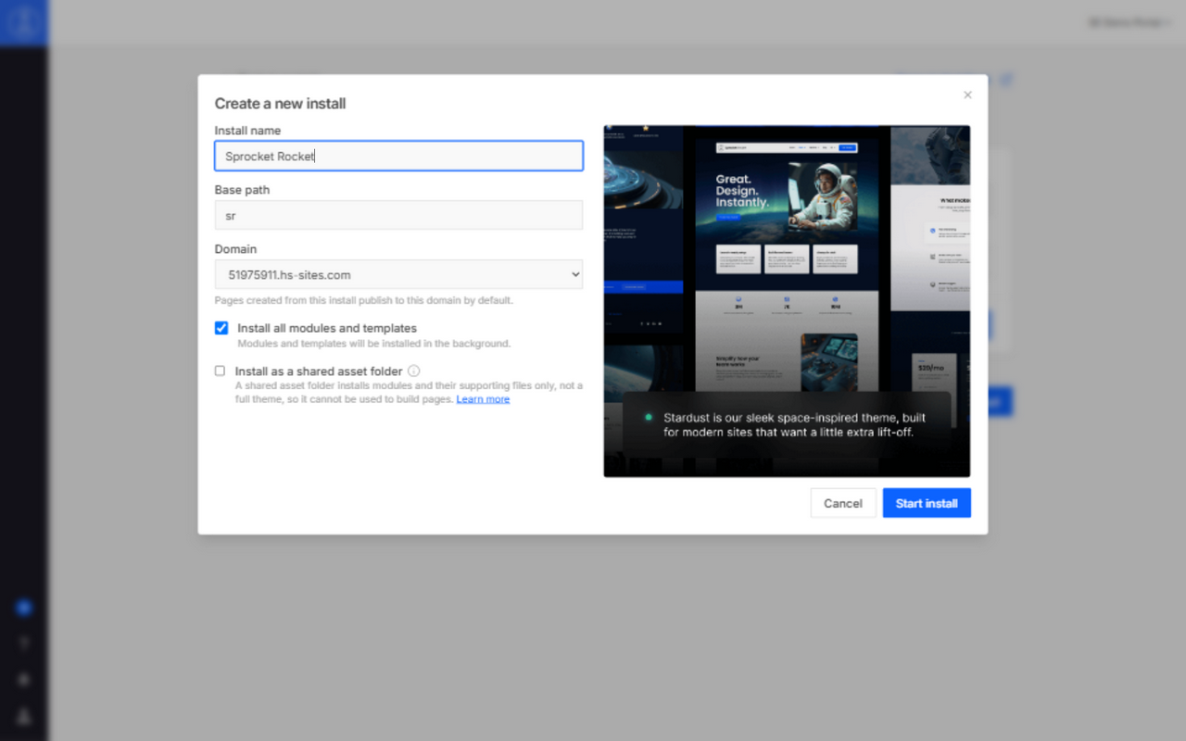Image resolution: width=1186 pixels, height=741 pixels.
Task: Click the 'Pages created from this install' note
Action: click(x=363, y=300)
